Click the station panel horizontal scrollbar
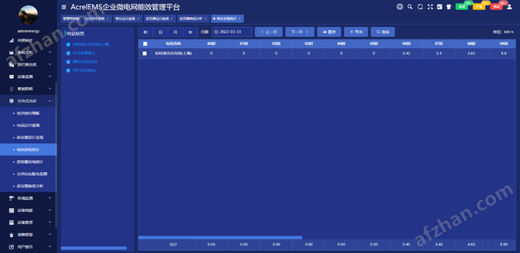The width and height of the screenshot is (520, 253). click(x=94, y=248)
